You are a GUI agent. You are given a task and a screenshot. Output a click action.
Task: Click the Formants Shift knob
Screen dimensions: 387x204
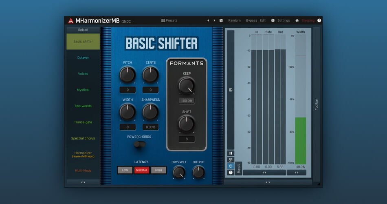tap(187, 124)
